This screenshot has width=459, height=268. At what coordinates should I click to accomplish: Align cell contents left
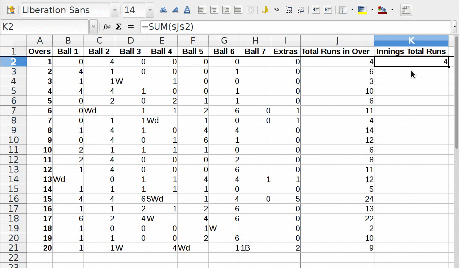pyautogui.click(x=202, y=10)
